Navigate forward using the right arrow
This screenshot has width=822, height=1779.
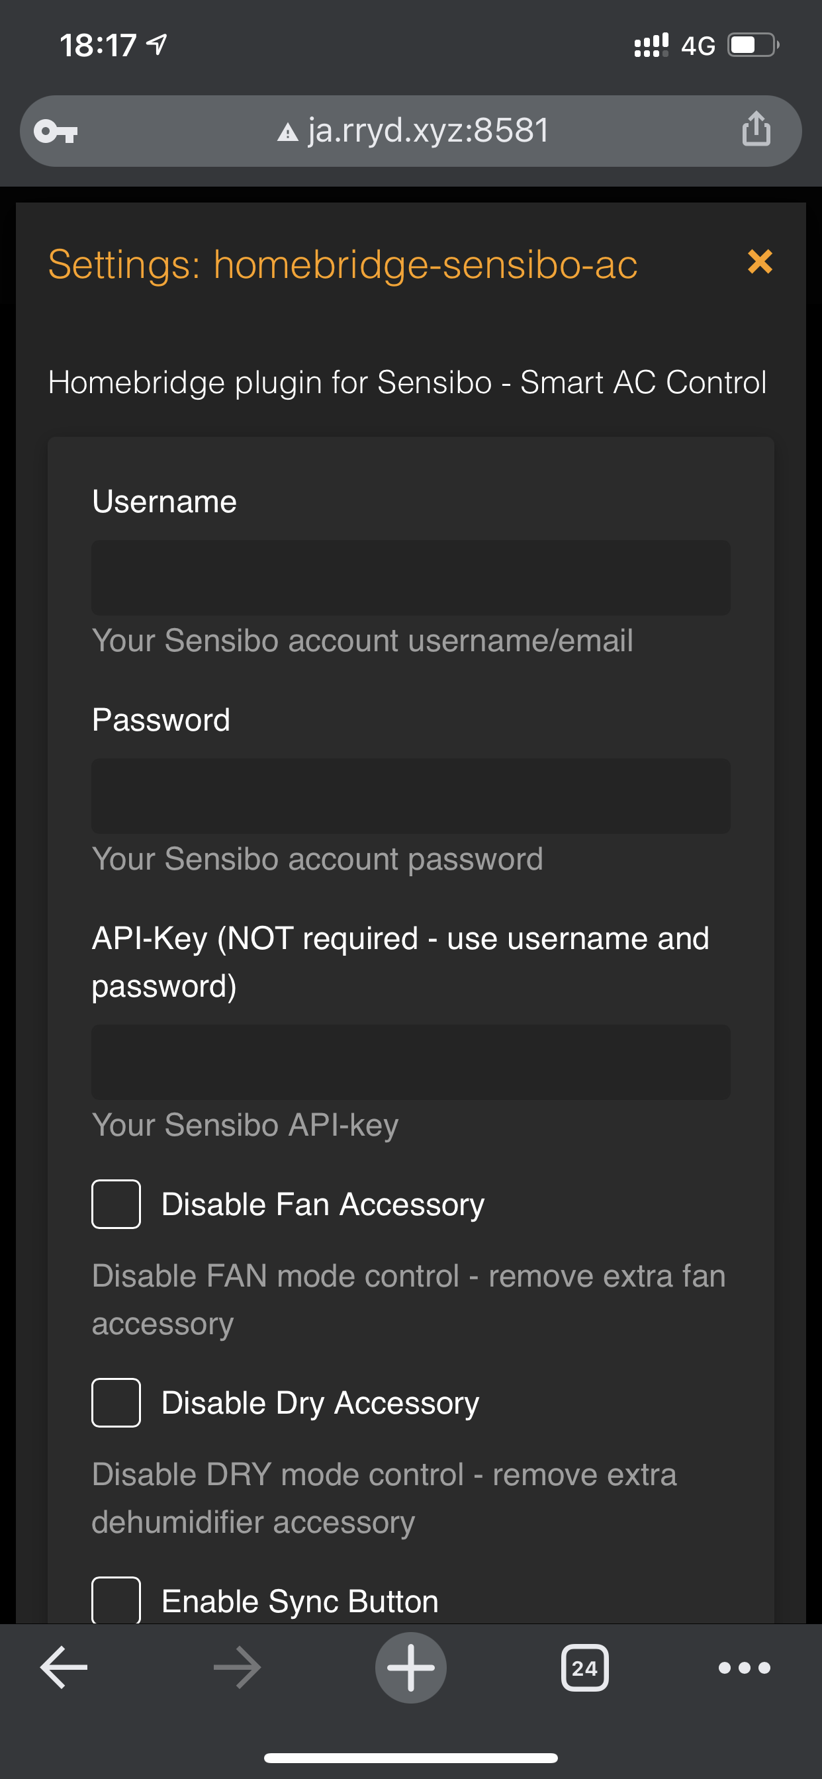coord(236,1666)
